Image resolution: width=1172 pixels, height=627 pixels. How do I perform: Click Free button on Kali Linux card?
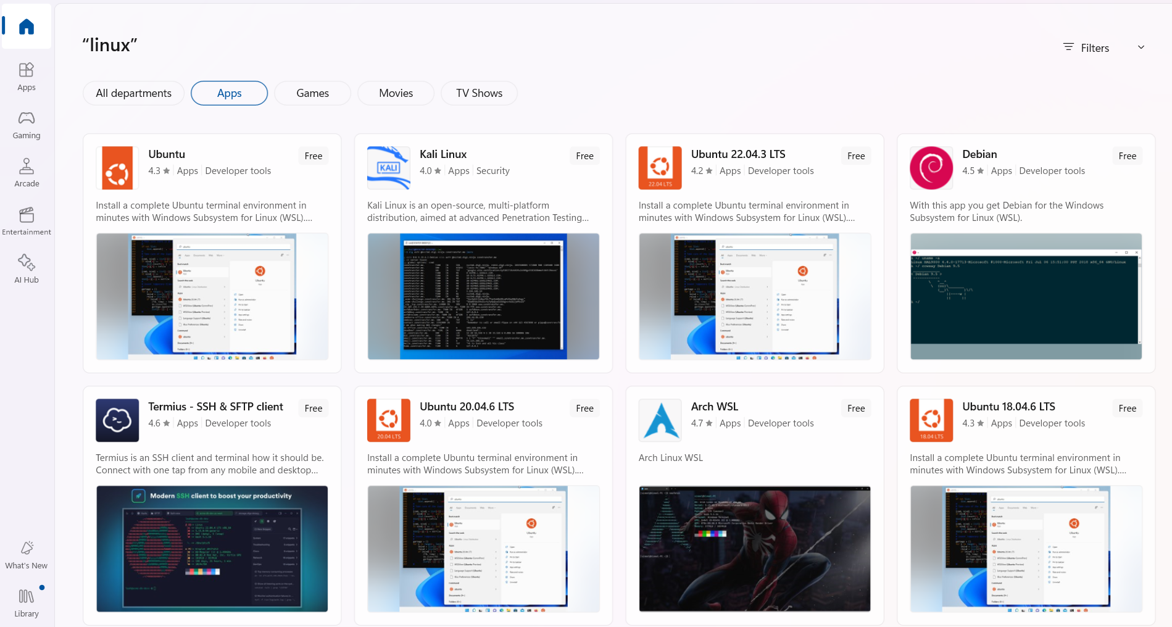[x=585, y=156]
